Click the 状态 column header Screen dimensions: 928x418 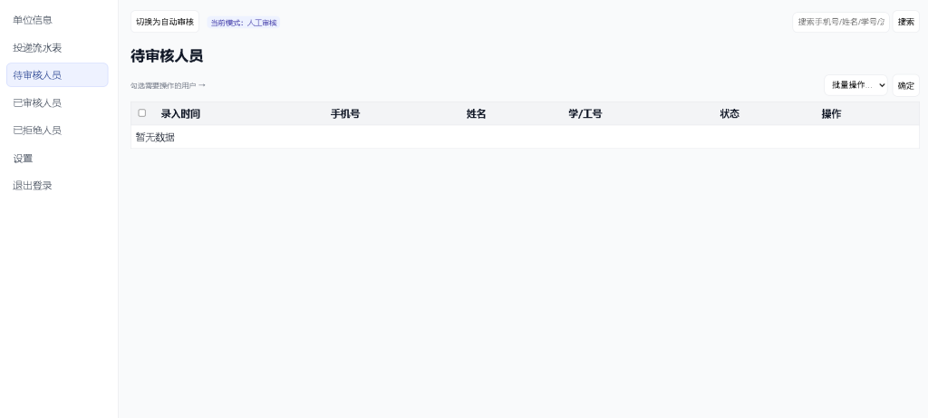[730, 114]
